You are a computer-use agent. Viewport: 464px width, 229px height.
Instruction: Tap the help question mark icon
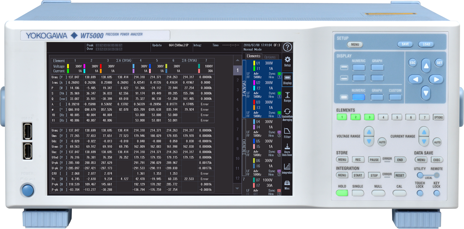click(x=287, y=47)
